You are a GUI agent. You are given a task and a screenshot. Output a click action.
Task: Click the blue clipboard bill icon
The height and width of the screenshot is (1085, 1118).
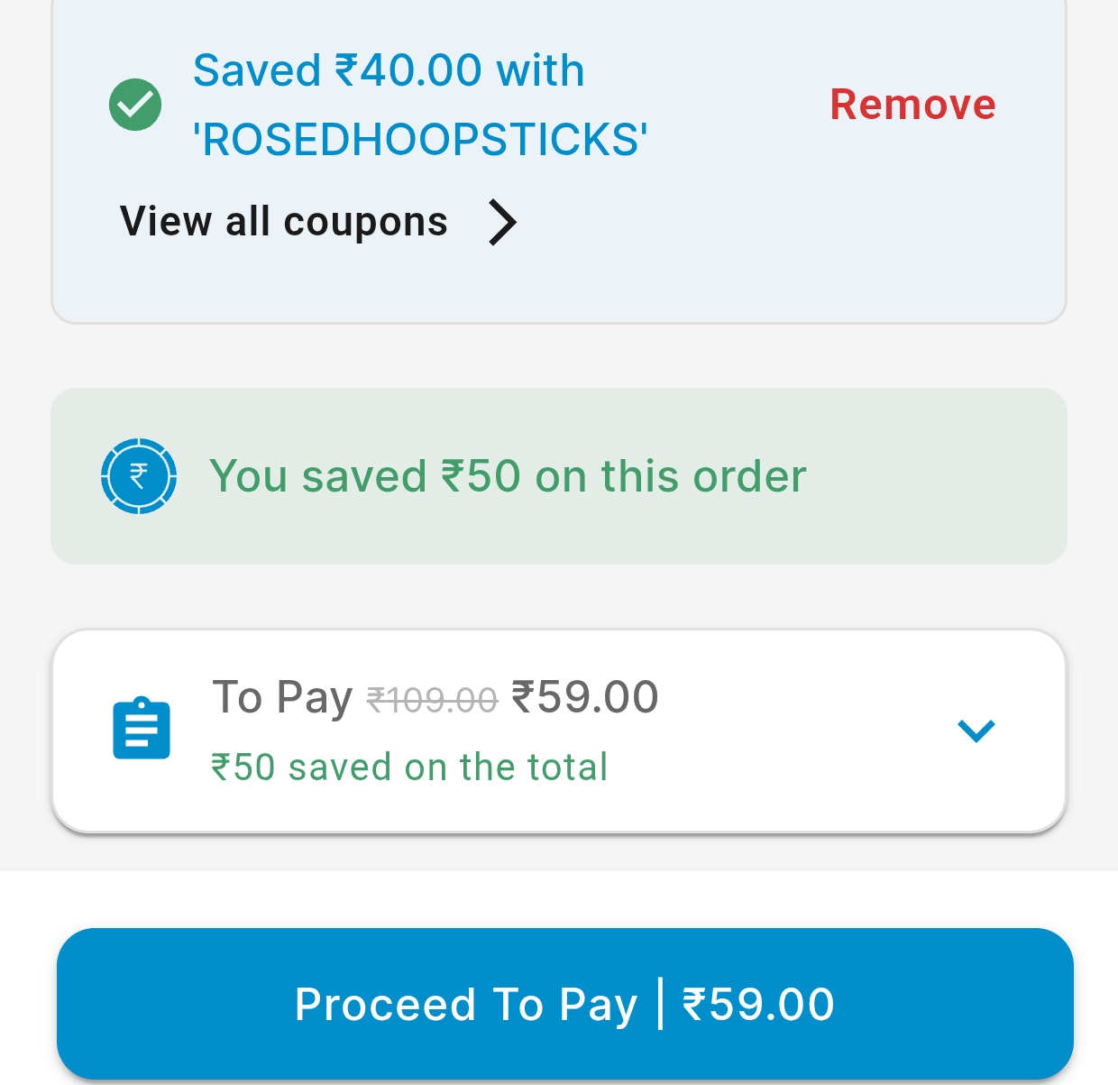(142, 728)
